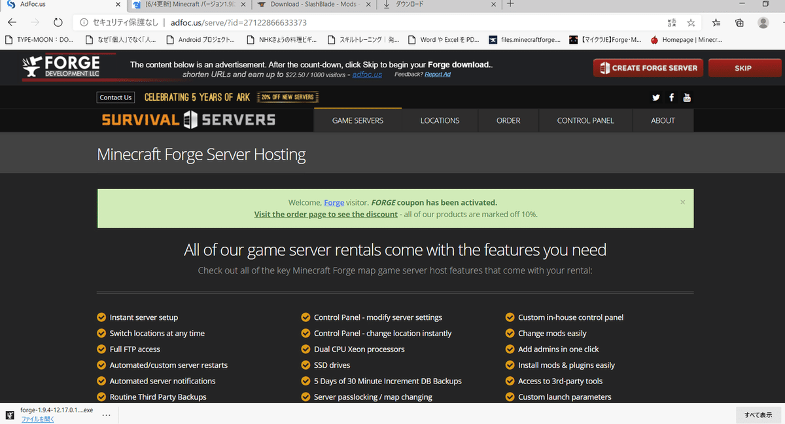Open the favorites list icon
The image size is (785, 424).
click(717, 22)
